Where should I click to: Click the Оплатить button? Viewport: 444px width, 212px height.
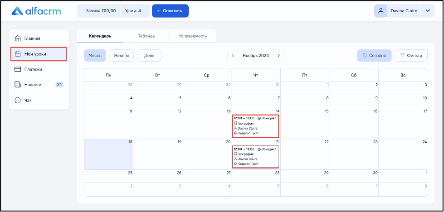click(170, 11)
